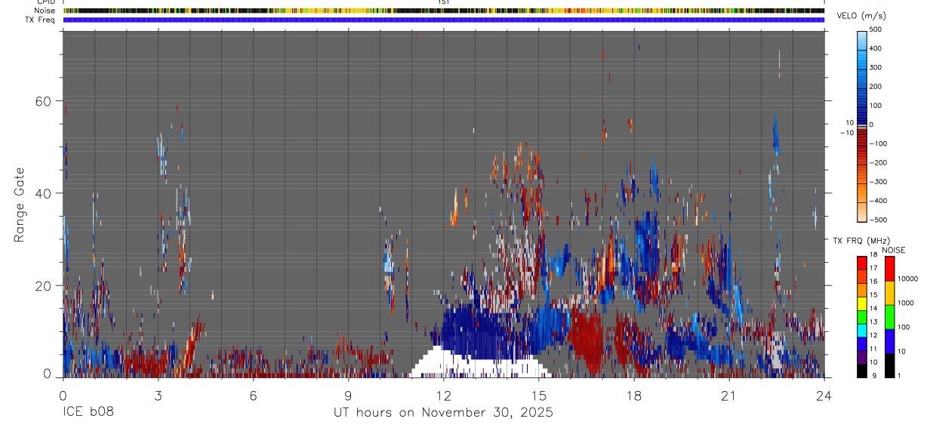Screen dimensions: 927x428
Task: Click the 24 tick on UT hours axis
Action: tap(824, 395)
